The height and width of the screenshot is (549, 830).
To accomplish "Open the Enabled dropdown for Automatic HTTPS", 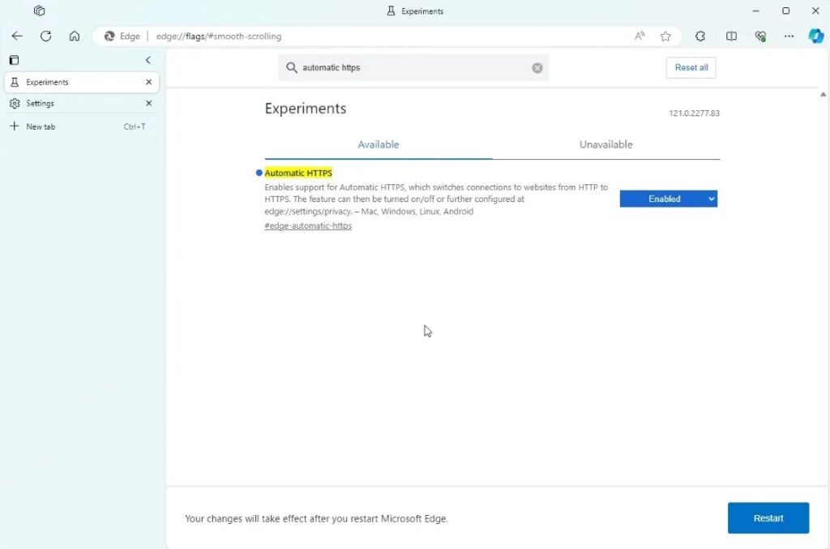I will (668, 199).
